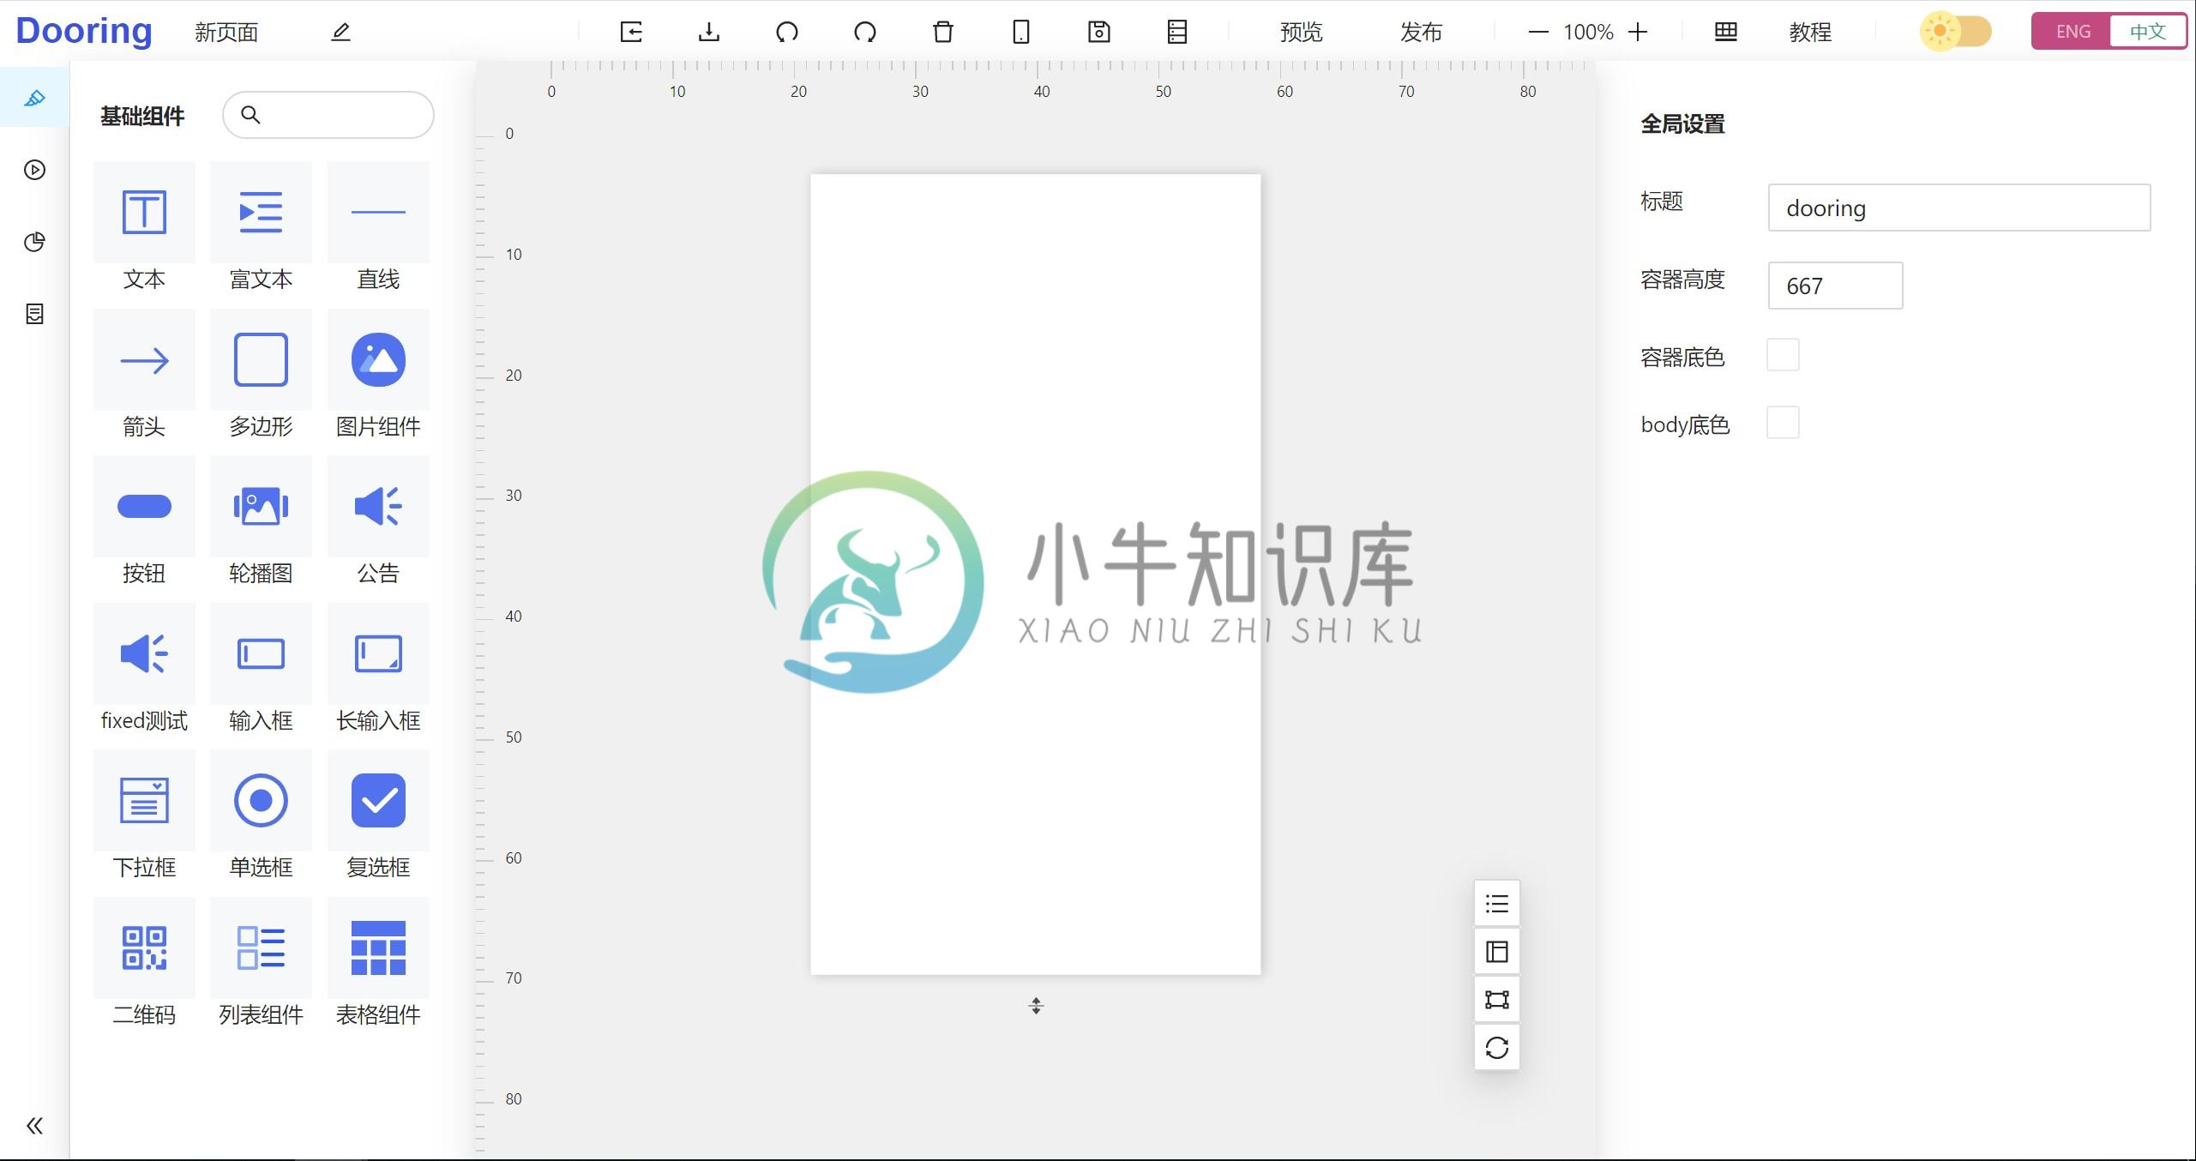
Task: Click the Dooring logo
Action: (84, 31)
